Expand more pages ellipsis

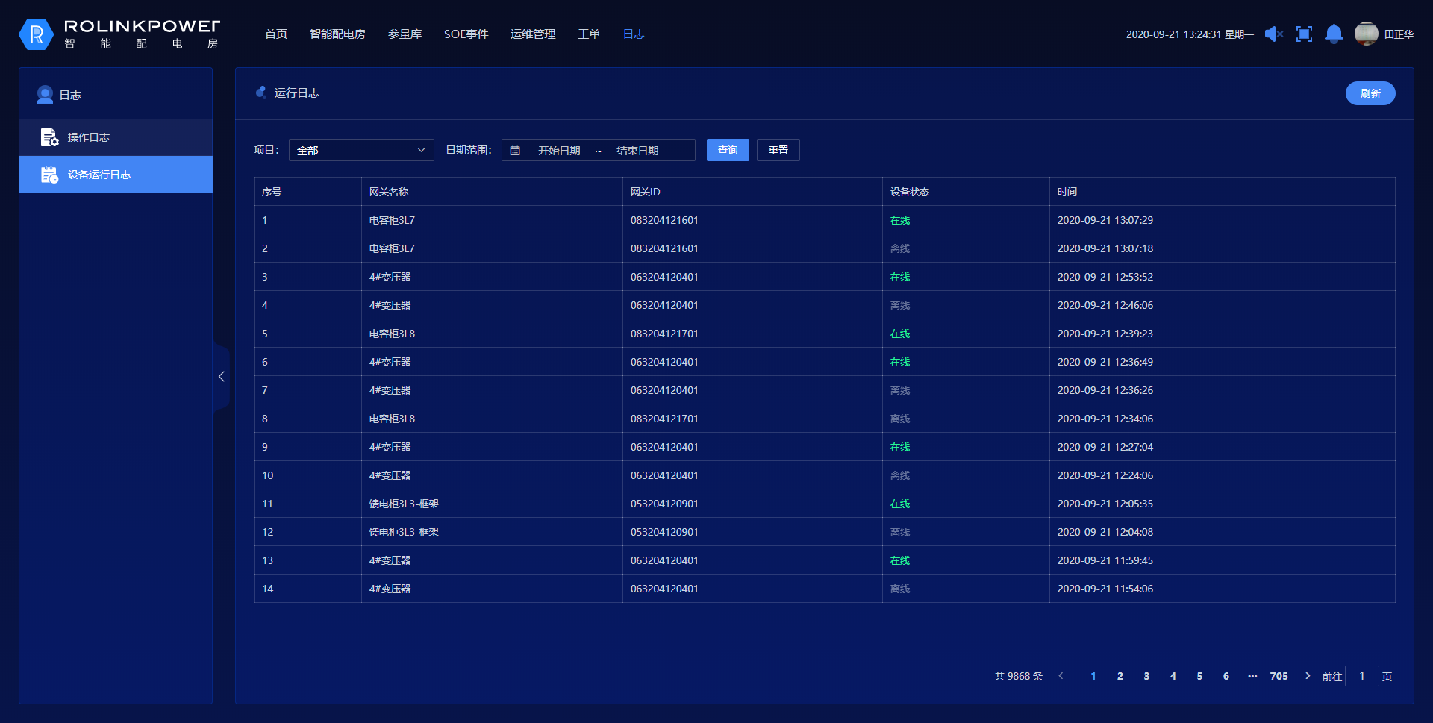1252,676
